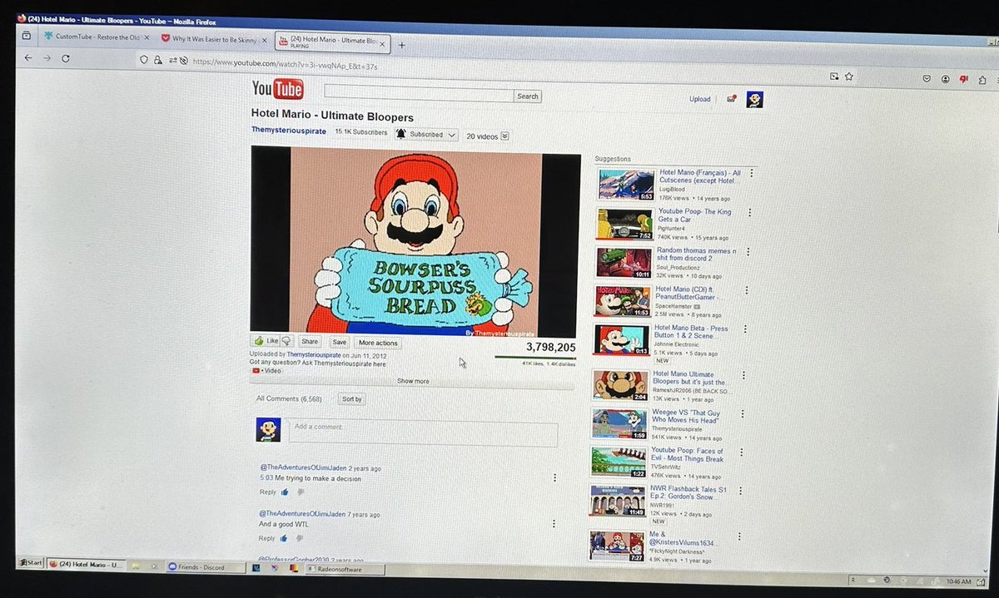This screenshot has width=999, height=598.
Task: Reload the page with the refresh icon
Action: [x=66, y=58]
